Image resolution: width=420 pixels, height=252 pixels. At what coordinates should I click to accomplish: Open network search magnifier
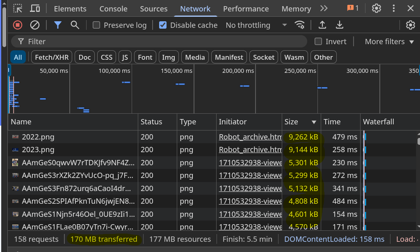click(x=75, y=25)
